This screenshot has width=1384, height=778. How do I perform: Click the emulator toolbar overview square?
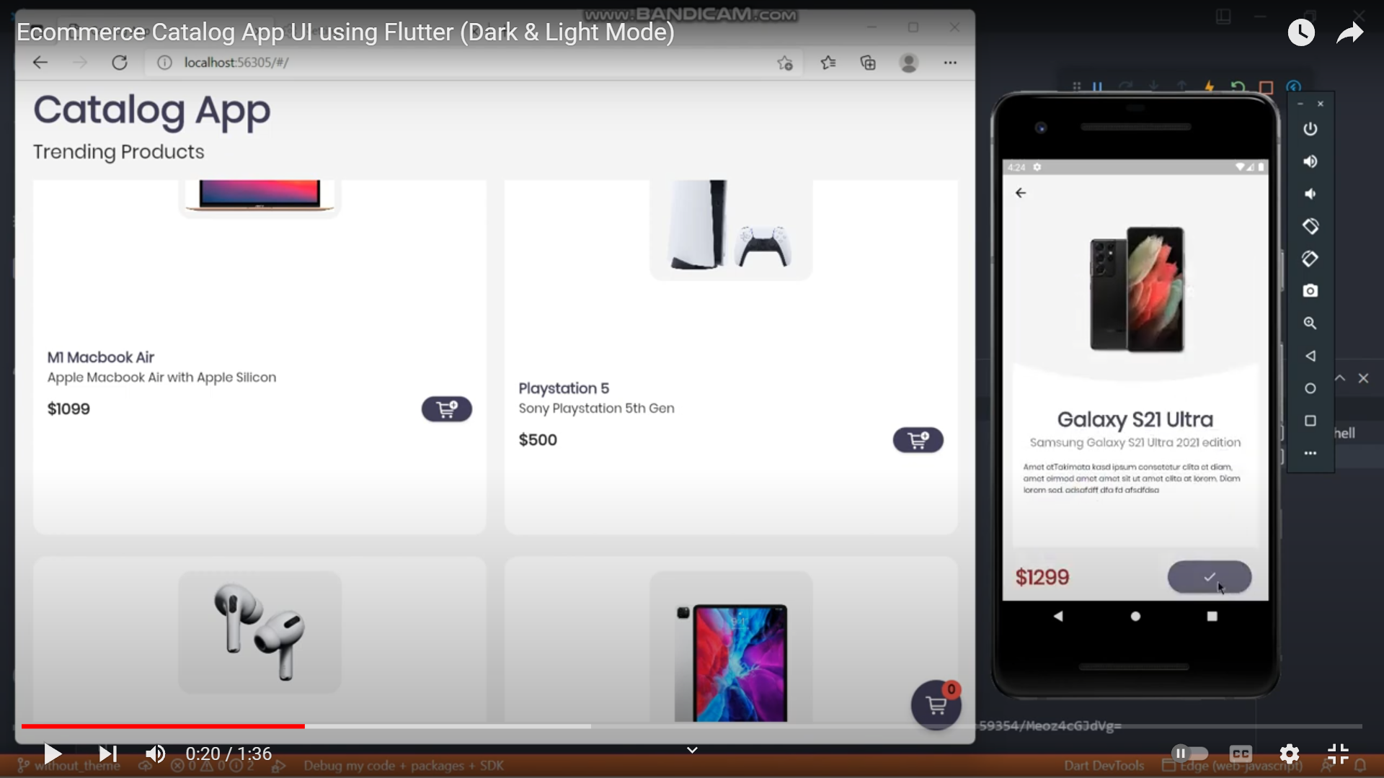1310,421
